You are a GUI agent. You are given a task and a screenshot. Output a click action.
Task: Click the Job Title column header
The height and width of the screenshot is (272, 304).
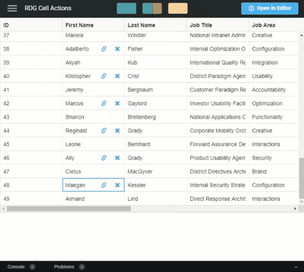point(218,25)
